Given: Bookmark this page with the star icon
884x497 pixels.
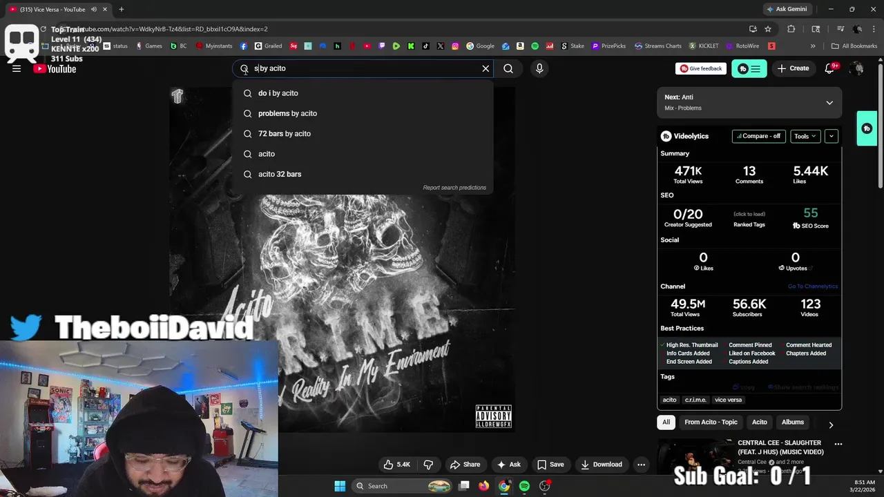Looking at the screenshot, I should [768, 29].
